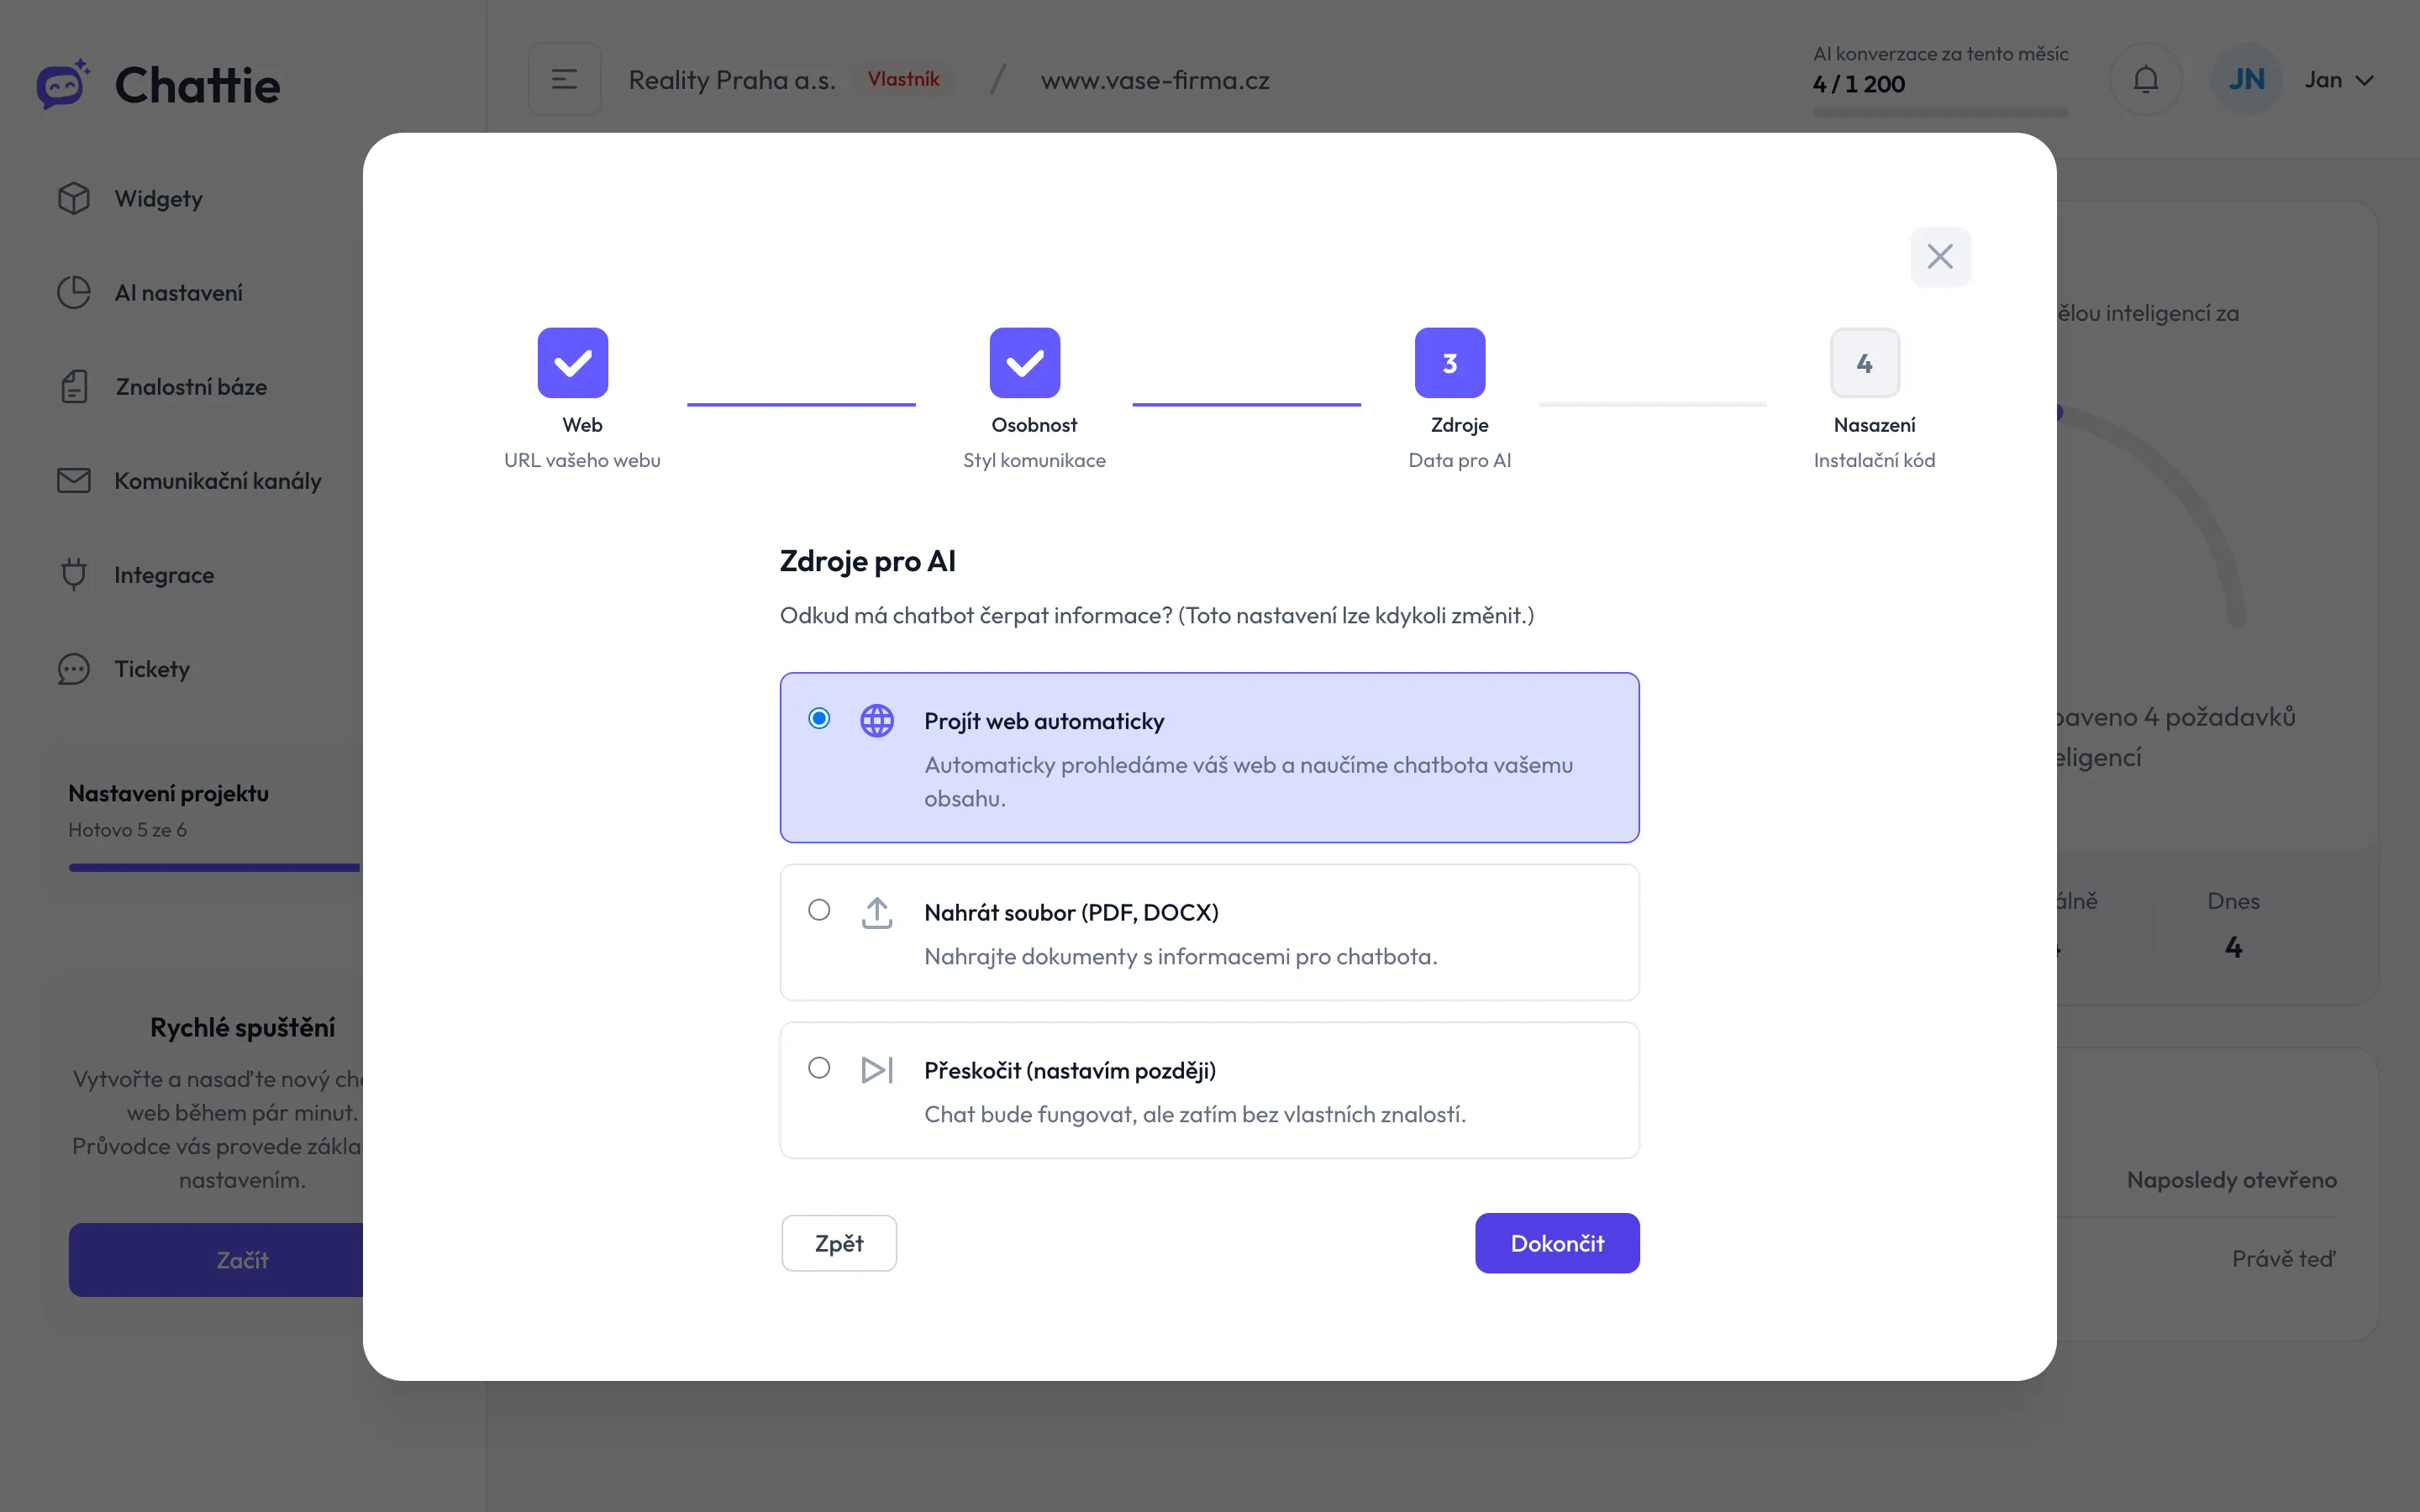2420x1512 pixels.
Task: Open AI nastavení menu item
Action: pyautogui.click(x=178, y=292)
